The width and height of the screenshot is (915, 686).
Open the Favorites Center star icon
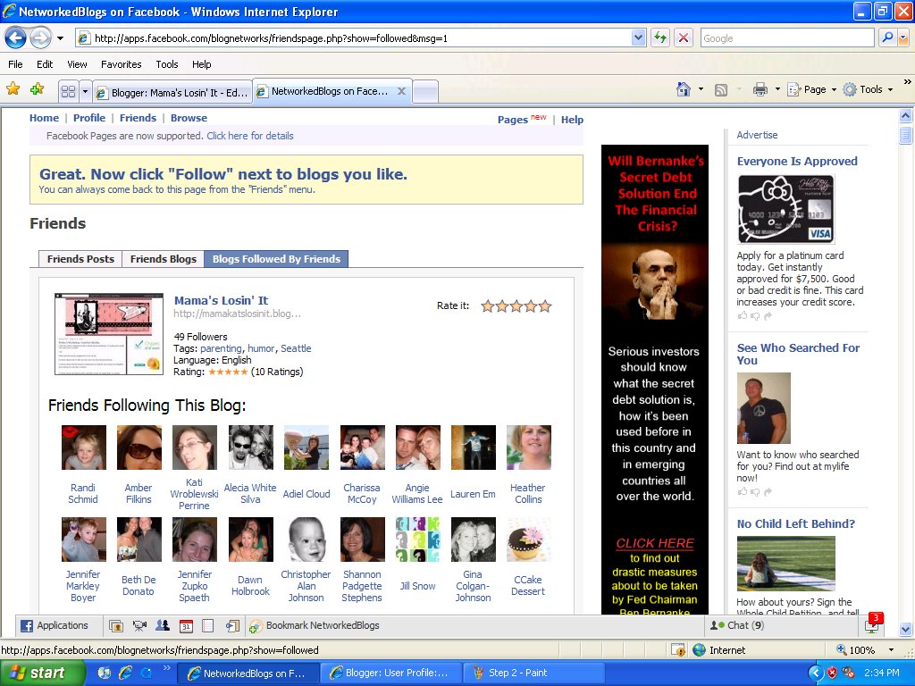[13, 88]
